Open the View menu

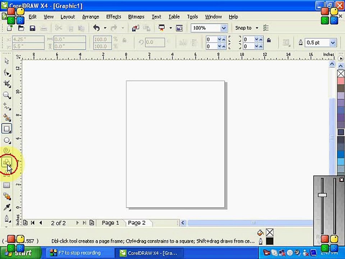coord(49,17)
